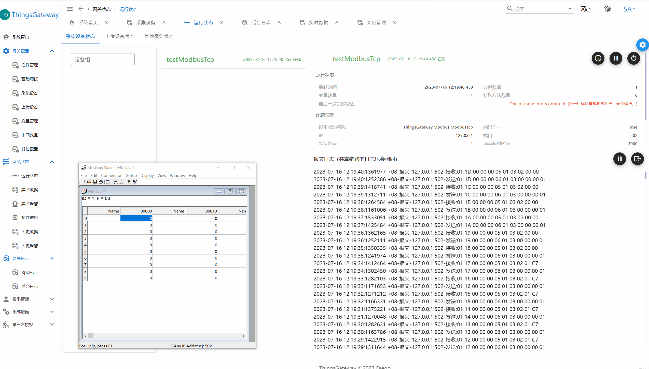Pause the message log output
The width and height of the screenshot is (649, 369).
619,159
